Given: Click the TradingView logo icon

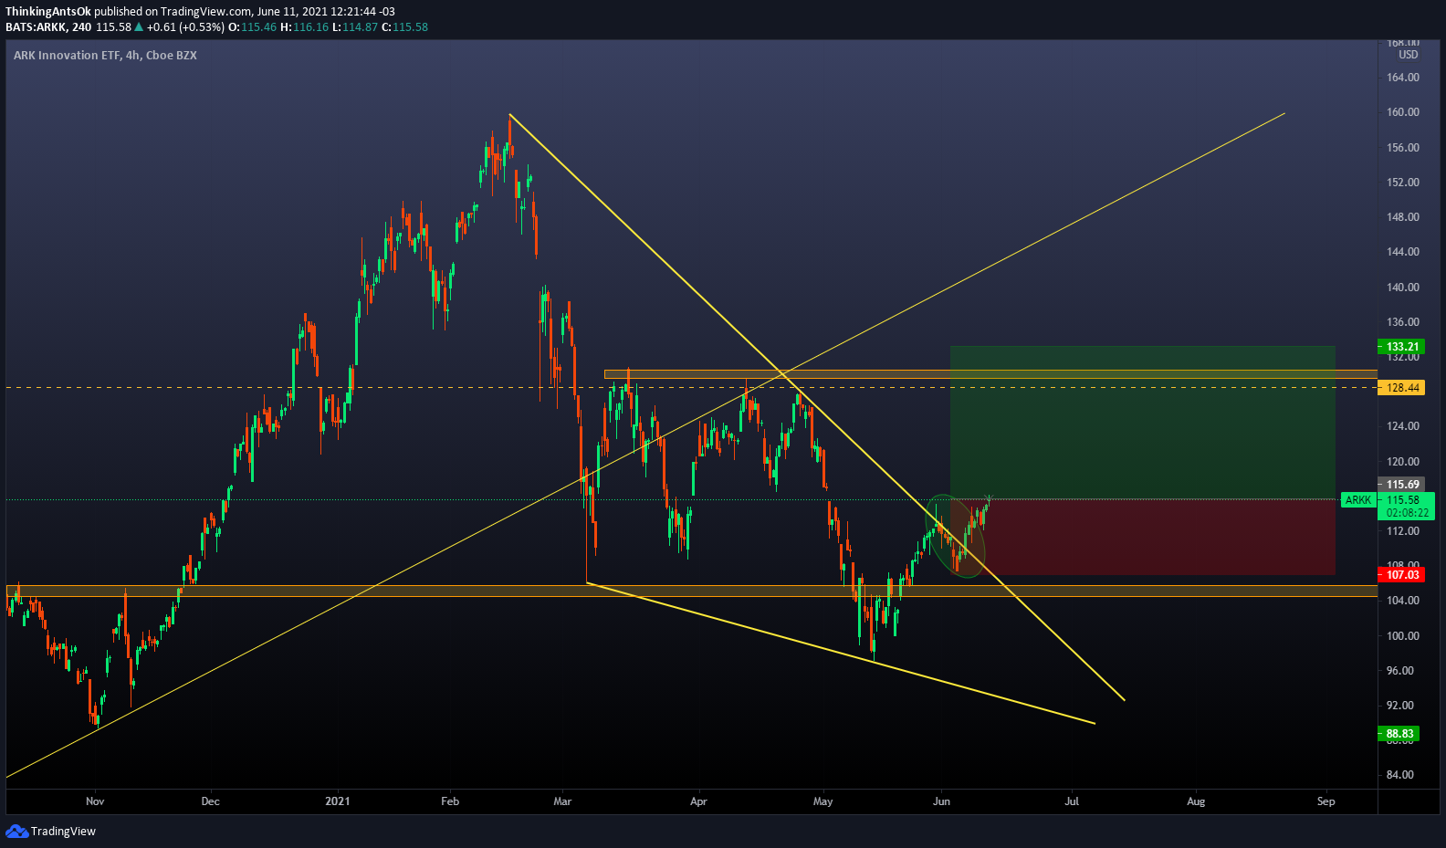Looking at the screenshot, I should (x=16, y=831).
